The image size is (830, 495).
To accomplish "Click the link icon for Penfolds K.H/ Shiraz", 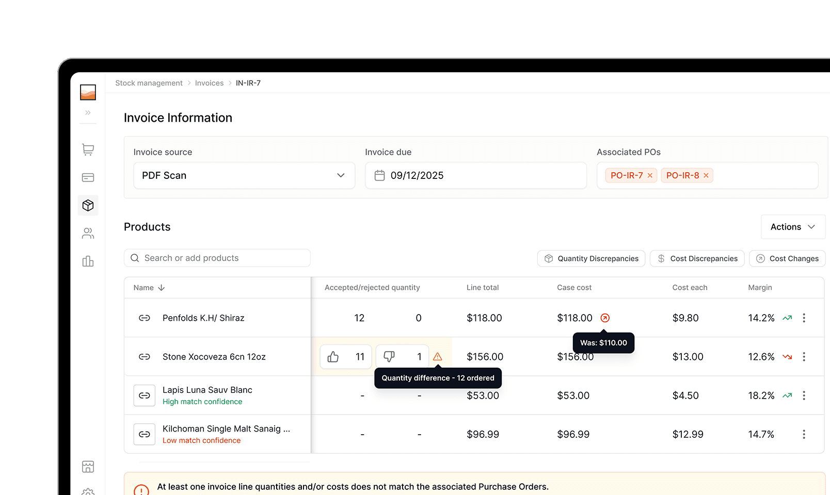I will (145, 318).
